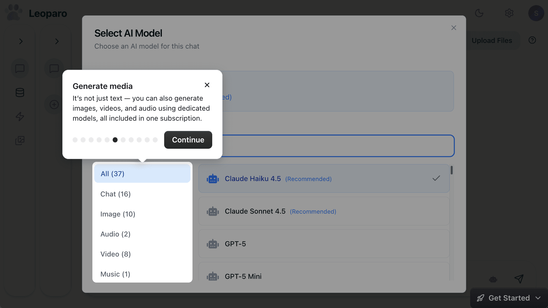The image size is (548, 308).
Task: Click the help question mark icon
Action: pyautogui.click(x=532, y=40)
